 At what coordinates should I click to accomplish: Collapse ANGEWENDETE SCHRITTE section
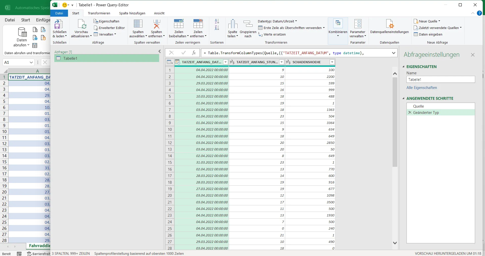click(403, 99)
